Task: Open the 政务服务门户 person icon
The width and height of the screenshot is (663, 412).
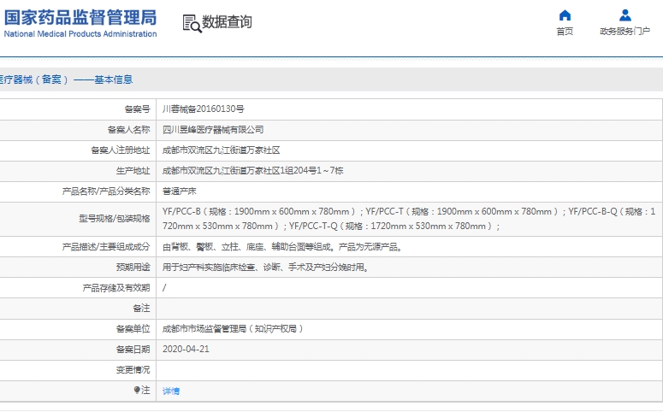Action: pyautogui.click(x=625, y=15)
